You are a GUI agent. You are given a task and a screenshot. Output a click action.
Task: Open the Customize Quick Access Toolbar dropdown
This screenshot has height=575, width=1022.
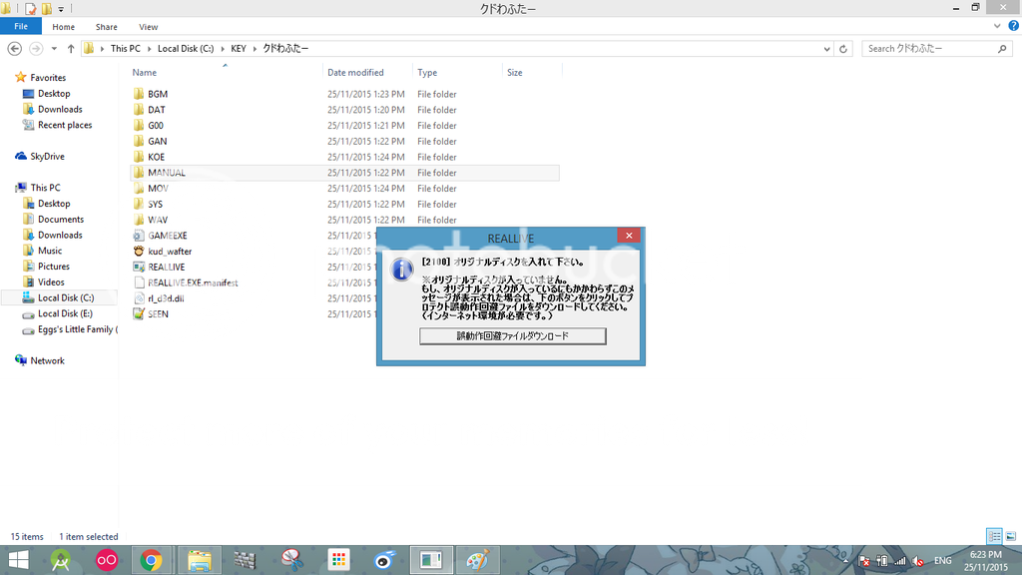[61, 9]
